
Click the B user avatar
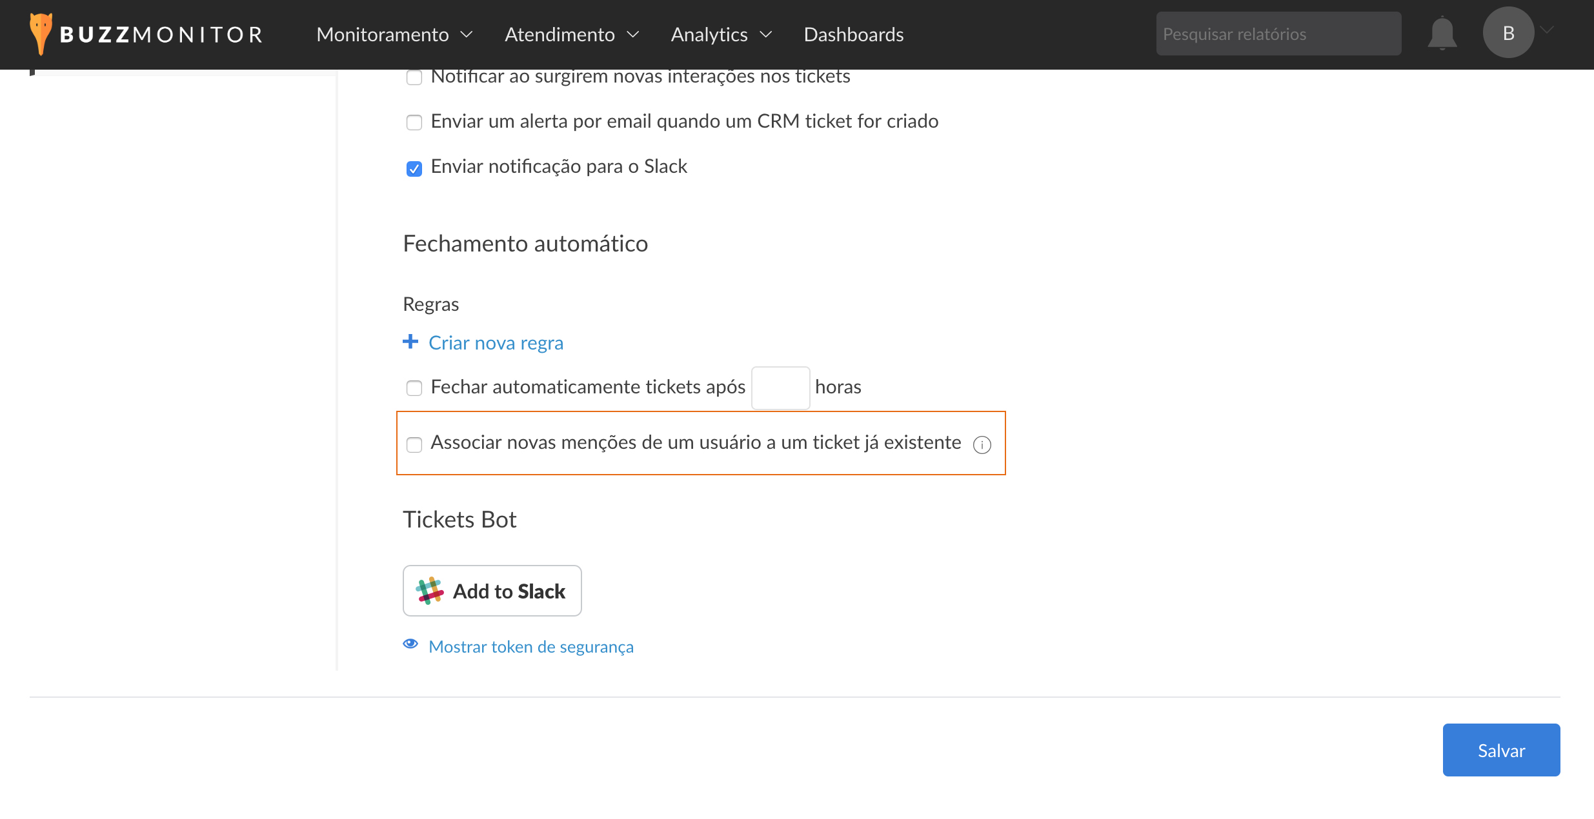pos(1508,33)
